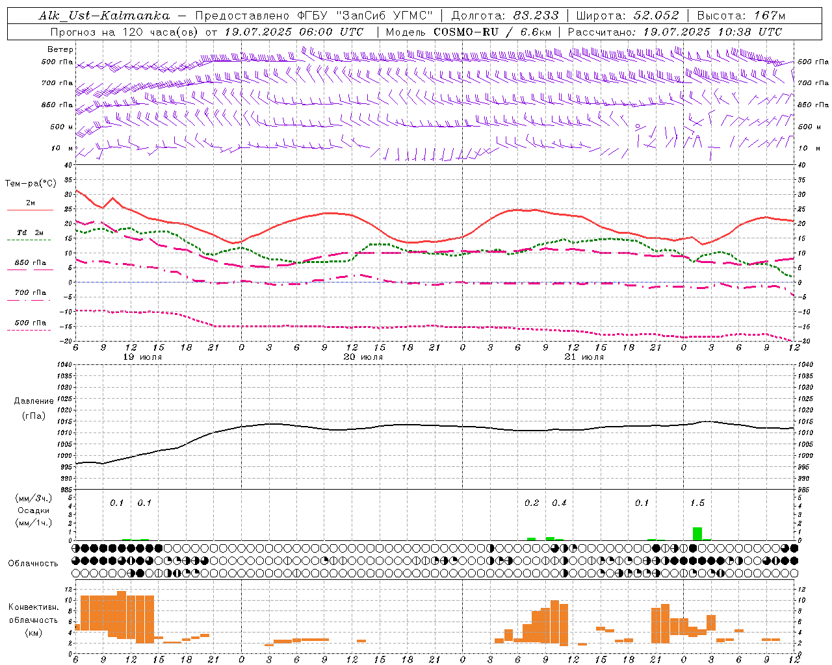The width and height of the screenshot is (832, 665).
Task: Click the 'Давление' pressure section label
Action: pyautogui.click(x=34, y=401)
